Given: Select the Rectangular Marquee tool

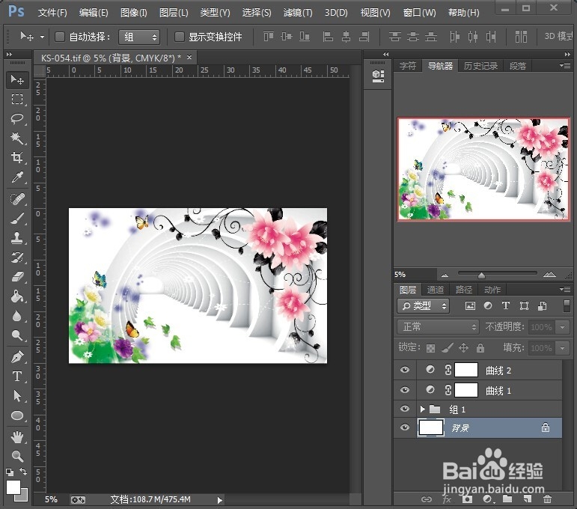Looking at the screenshot, I should point(17,100).
